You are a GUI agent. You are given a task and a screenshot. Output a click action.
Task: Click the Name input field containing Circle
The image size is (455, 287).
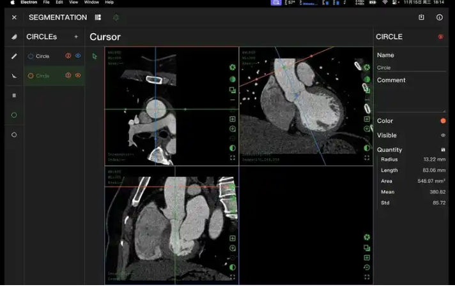click(x=411, y=68)
